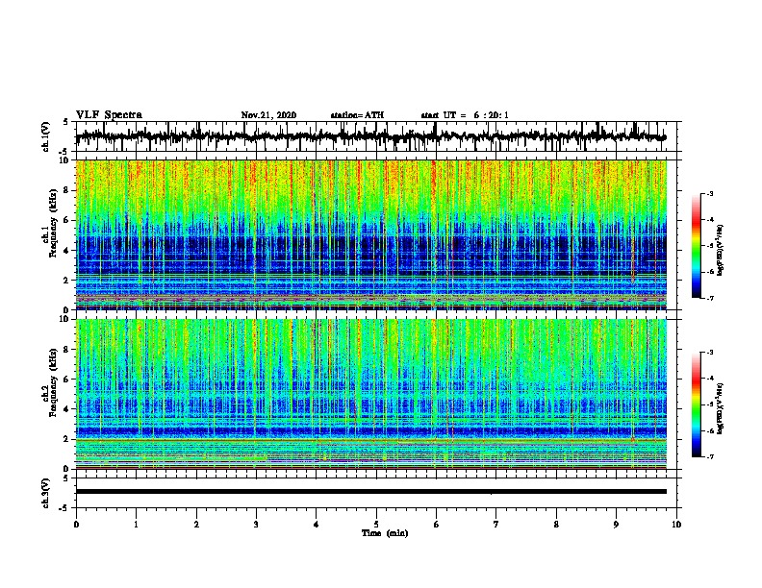The width and height of the screenshot is (762, 588).
Task: Click the time axis tick label "0"
Action: 76,525
